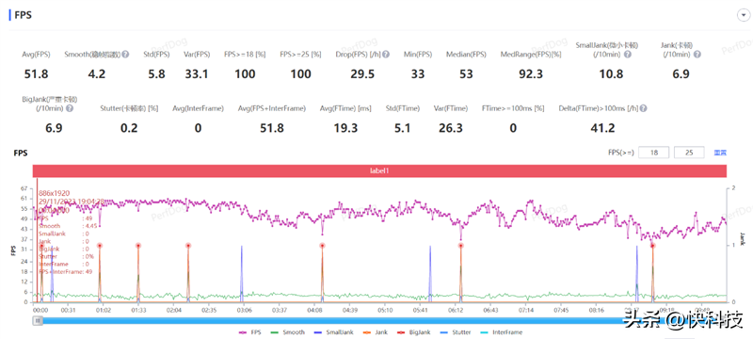Click the second FPS threshold field showing 25
This screenshot has width=753, height=339.
(689, 153)
